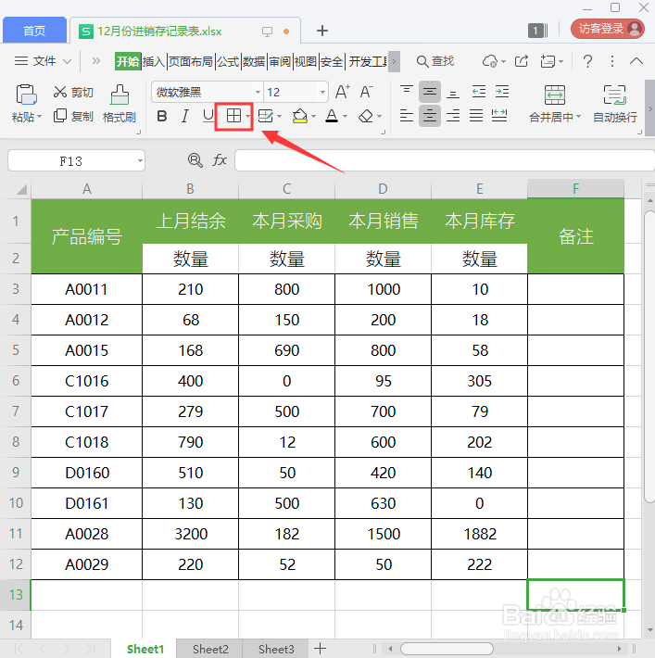Switch to the 插入 tab
Viewport: 655px width, 658px height.
[x=153, y=62]
